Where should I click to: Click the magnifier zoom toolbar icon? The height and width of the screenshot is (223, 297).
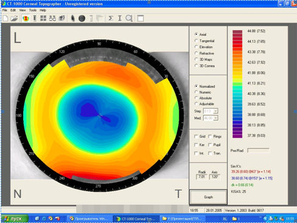[129, 18]
